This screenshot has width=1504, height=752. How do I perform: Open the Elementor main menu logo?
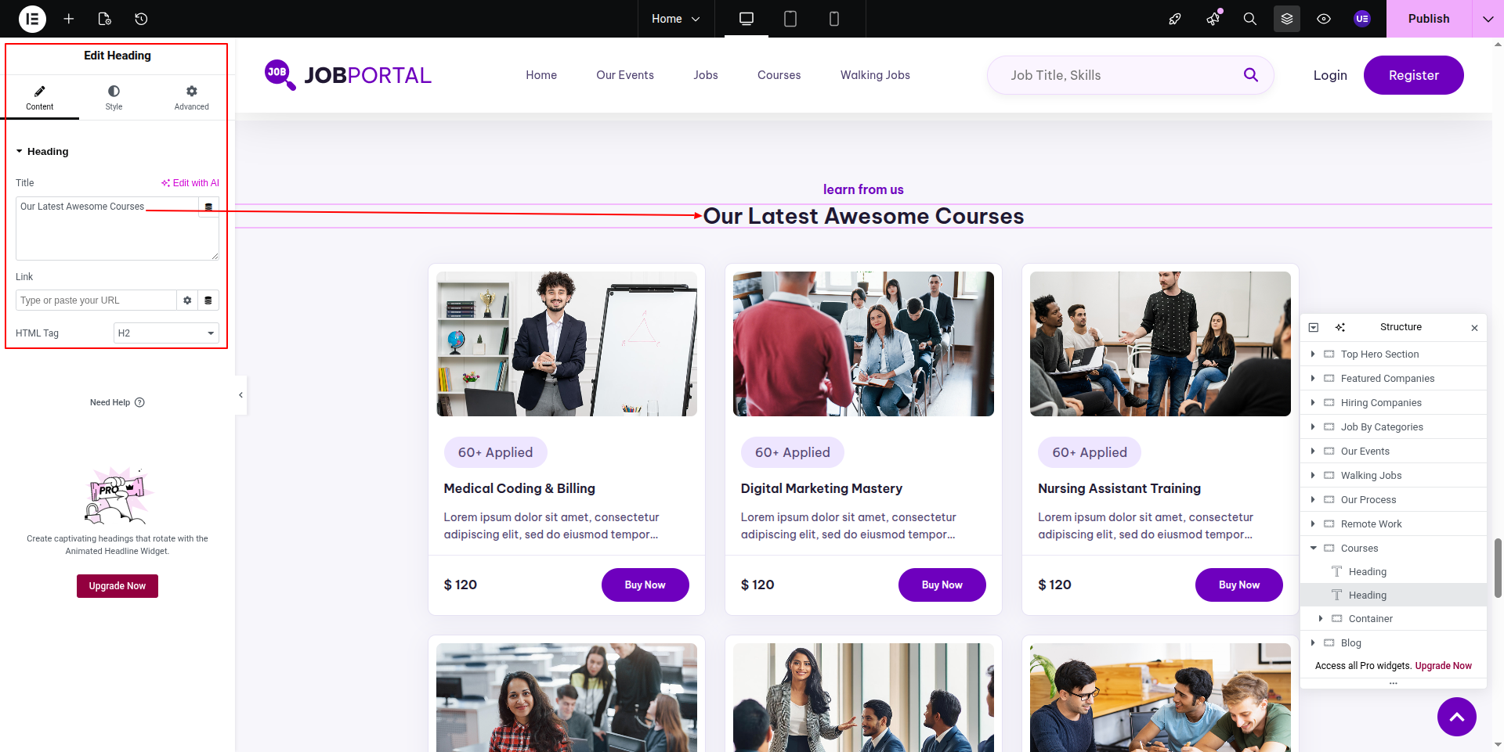click(x=32, y=19)
